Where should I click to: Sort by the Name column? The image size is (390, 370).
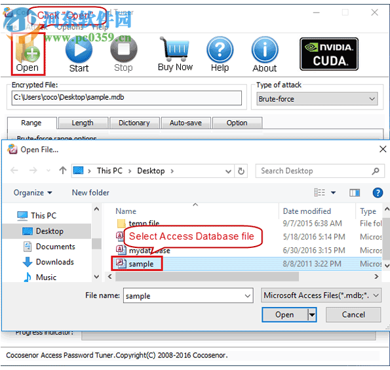[x=126, y=211]
